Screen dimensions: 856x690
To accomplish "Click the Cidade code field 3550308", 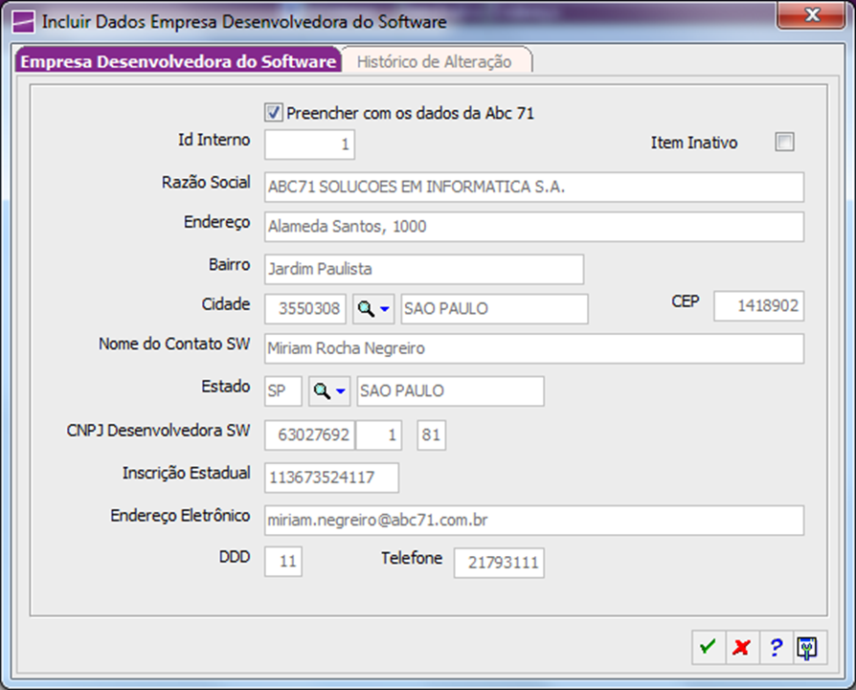I will [x=305, y=309].
